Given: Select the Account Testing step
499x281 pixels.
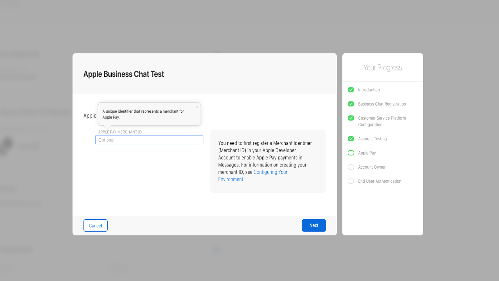Looking at the screenshot, I should coord(372,139).
